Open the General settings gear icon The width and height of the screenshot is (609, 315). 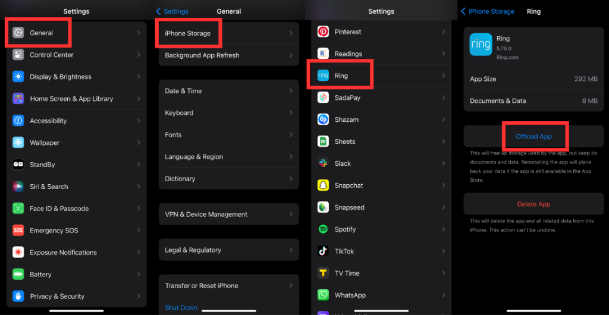(x=18, y=33)
